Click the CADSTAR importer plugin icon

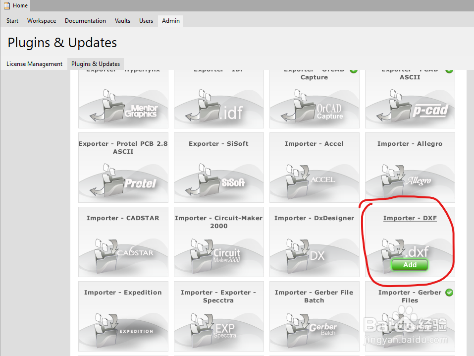click(124, 256)
